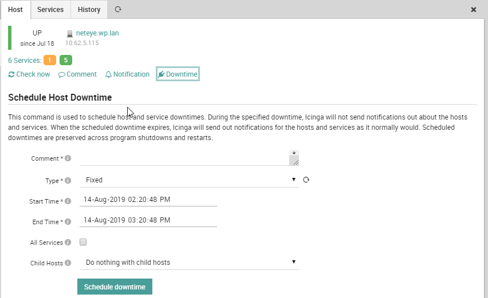Click the refresh icon next to the History tab
The image size is (488, 298).
[x=118, y=9]
